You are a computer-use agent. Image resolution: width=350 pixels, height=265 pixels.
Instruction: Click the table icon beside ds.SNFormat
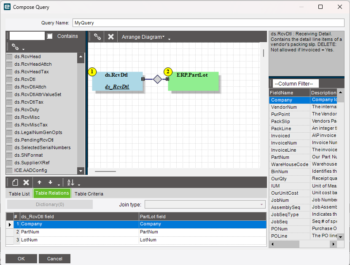(9, 155)
